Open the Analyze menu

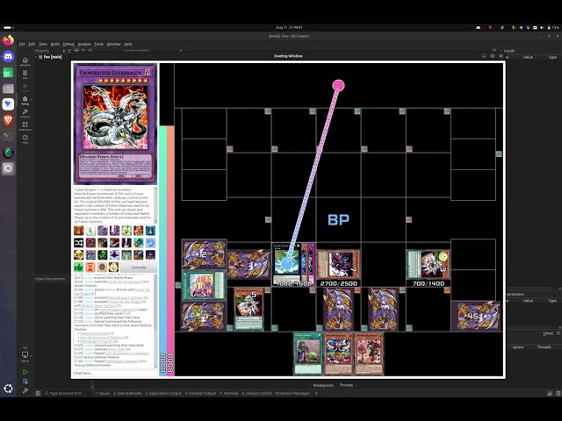(x=84, y=44)
